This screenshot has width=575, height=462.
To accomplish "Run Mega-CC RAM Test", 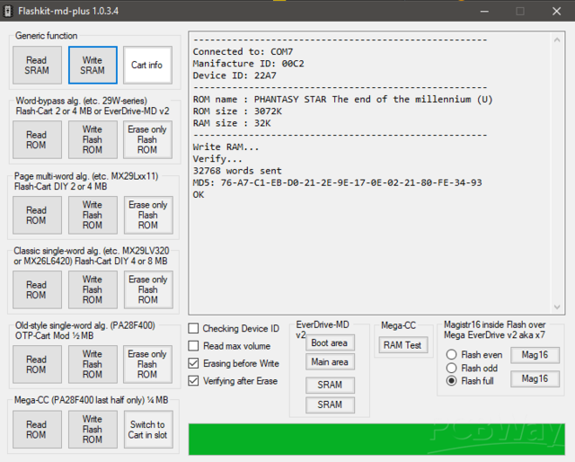I will pos(403,345).
